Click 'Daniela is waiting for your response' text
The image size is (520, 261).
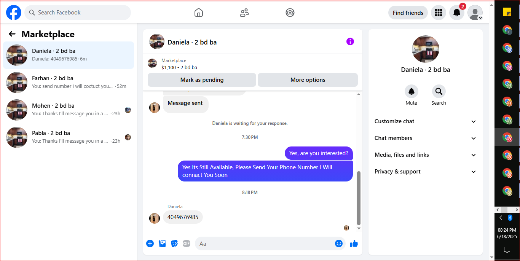(x=250, y=123)
